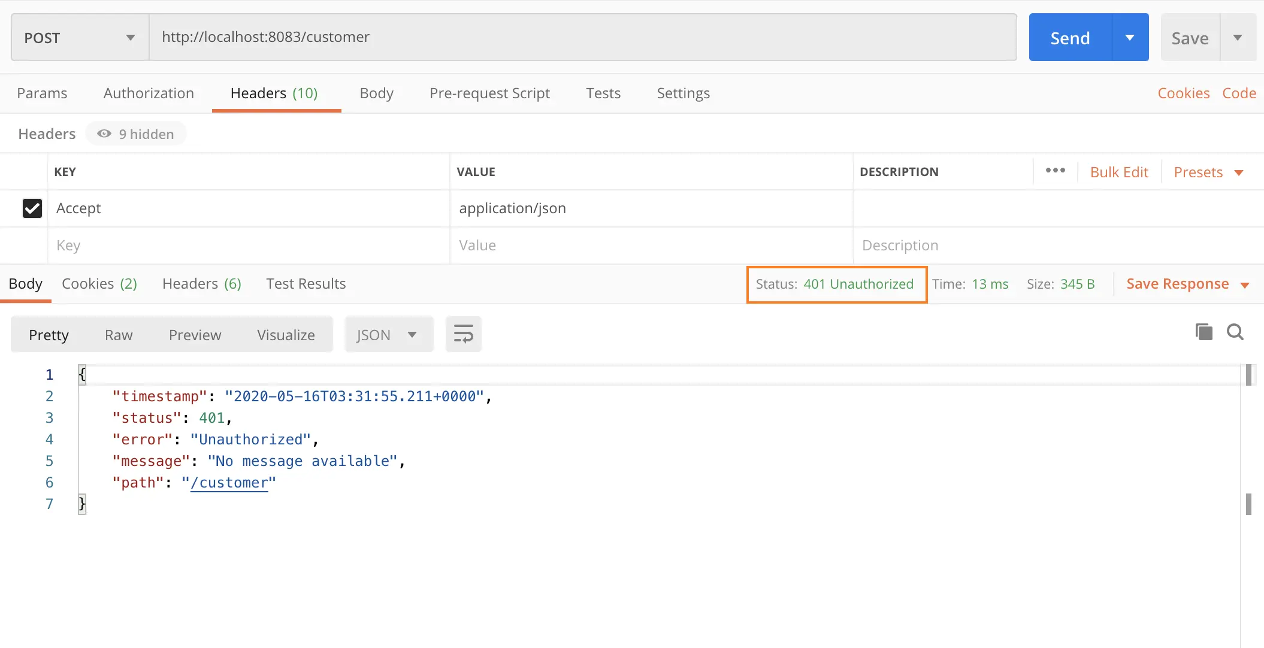Click the 13 ms time value
This screenshot has height=648, width=1264.
click(x=990, y=284)
